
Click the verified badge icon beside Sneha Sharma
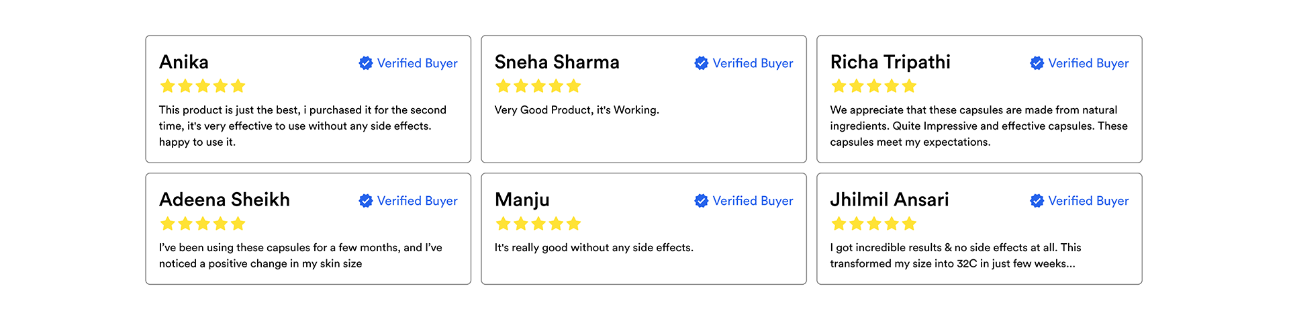[x=702, y=63]
